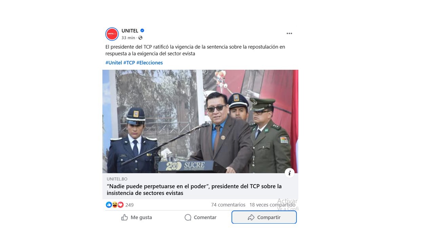434x244 pixels.
Task: Click the globe public audience icon
Action: [x=140, y=38]
